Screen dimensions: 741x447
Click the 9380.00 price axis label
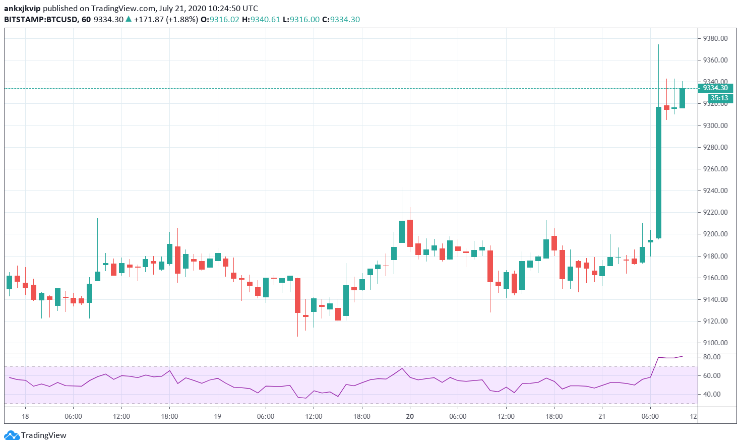[715, 38]
